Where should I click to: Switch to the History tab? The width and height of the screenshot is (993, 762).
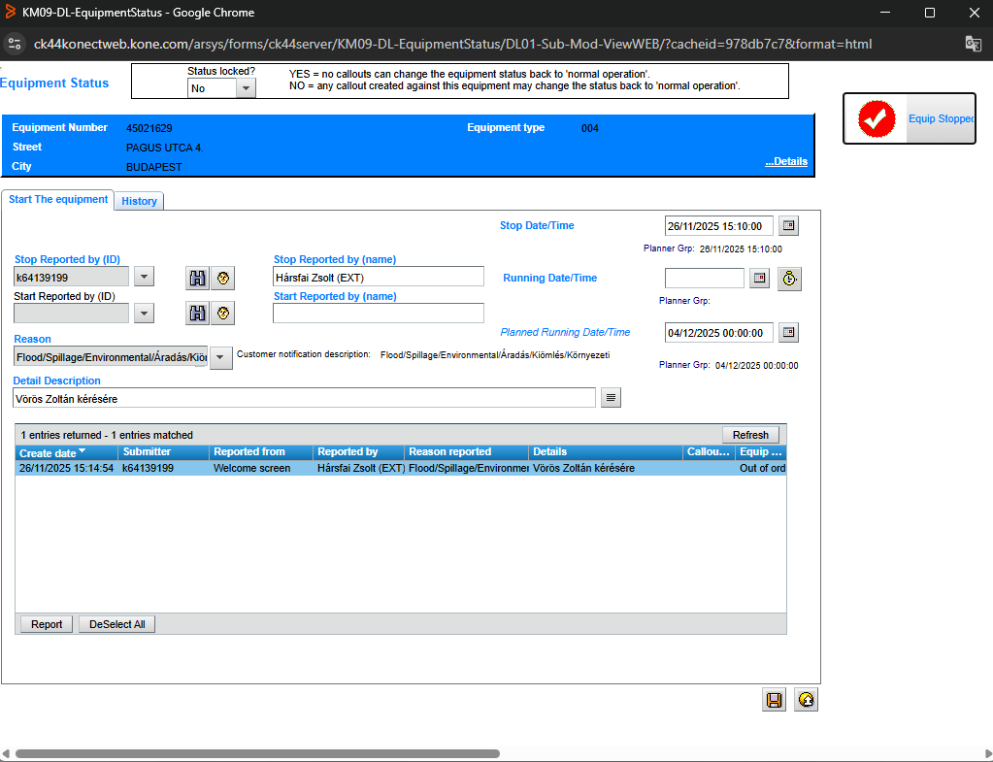140,201
